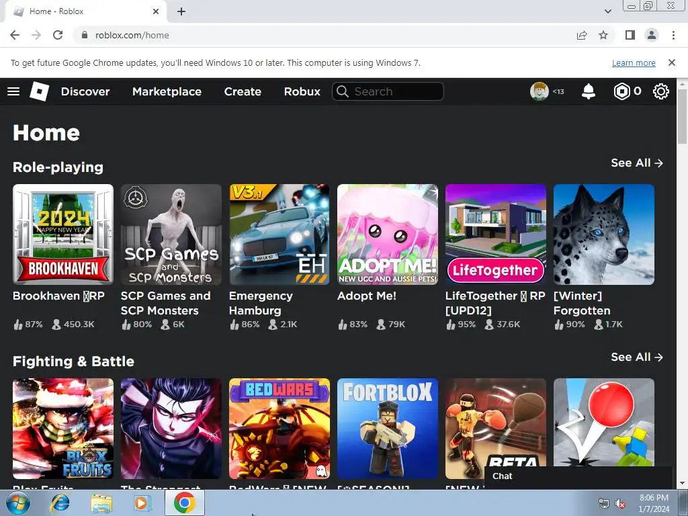Screen dimensions: 688x516
Task: Open the LifeTogether thumbnail
Action: (496, 234)
